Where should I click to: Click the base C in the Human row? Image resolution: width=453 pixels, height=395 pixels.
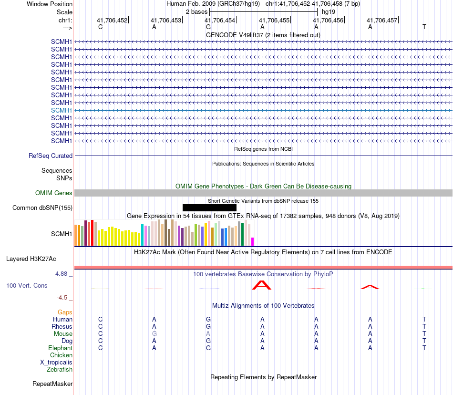(100, 319)
